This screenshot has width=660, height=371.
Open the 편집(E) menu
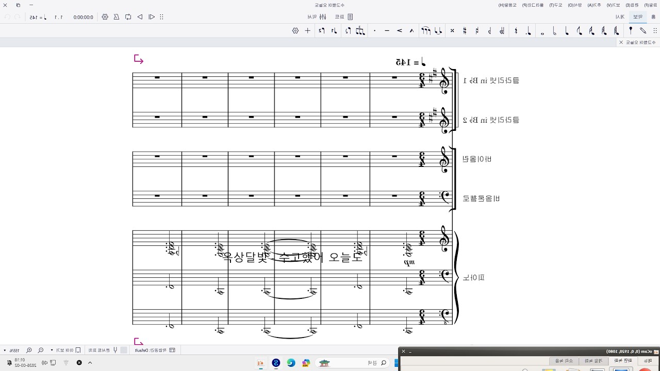click(633, 5)
